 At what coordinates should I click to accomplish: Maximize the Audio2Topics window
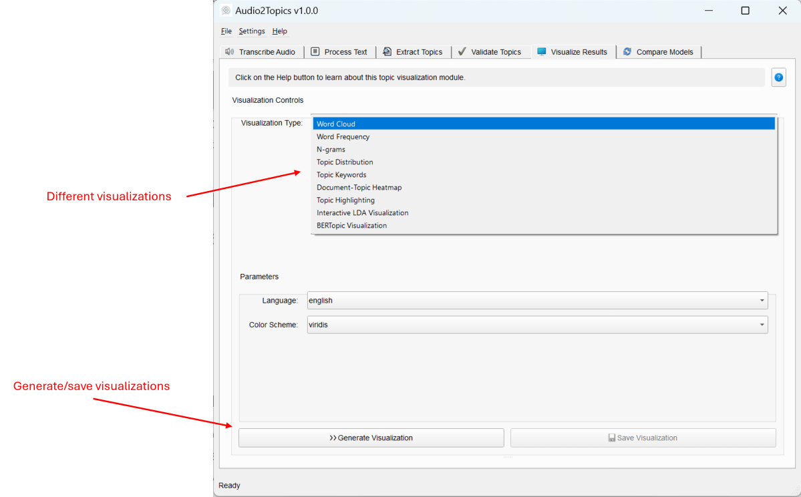pos(746,10)
